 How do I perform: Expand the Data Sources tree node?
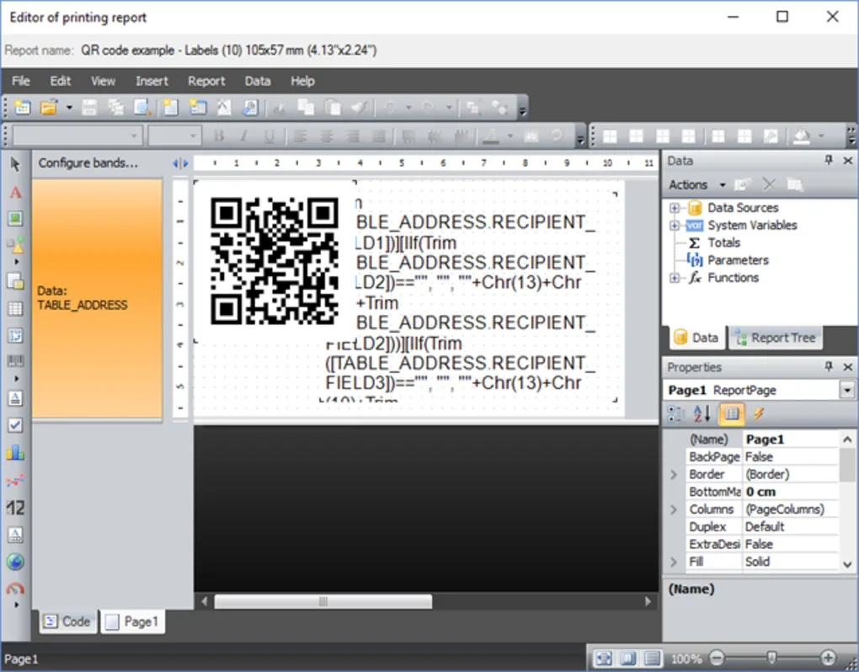pos(675,208)
